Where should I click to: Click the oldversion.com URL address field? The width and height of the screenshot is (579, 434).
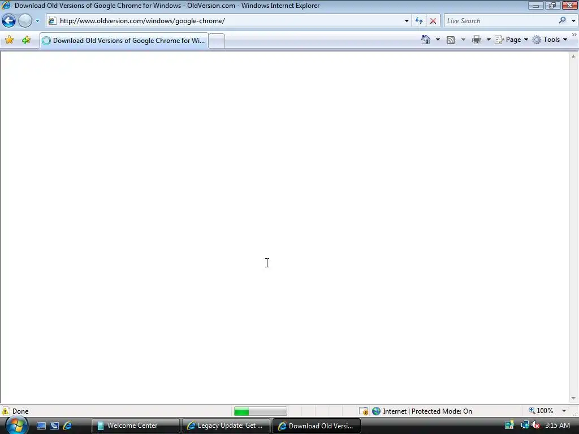point(230,21)
